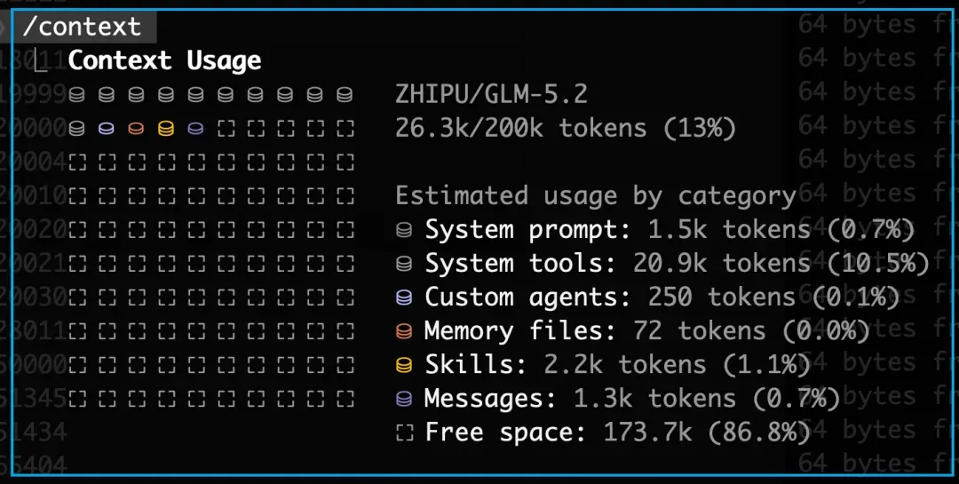Click the System tools legend icon
Screen dimensions: 959x484
coord(404,264)
